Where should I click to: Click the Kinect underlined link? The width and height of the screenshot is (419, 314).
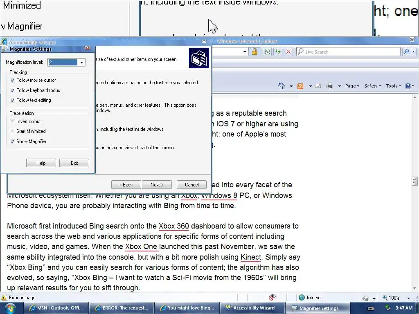(251, 257)
